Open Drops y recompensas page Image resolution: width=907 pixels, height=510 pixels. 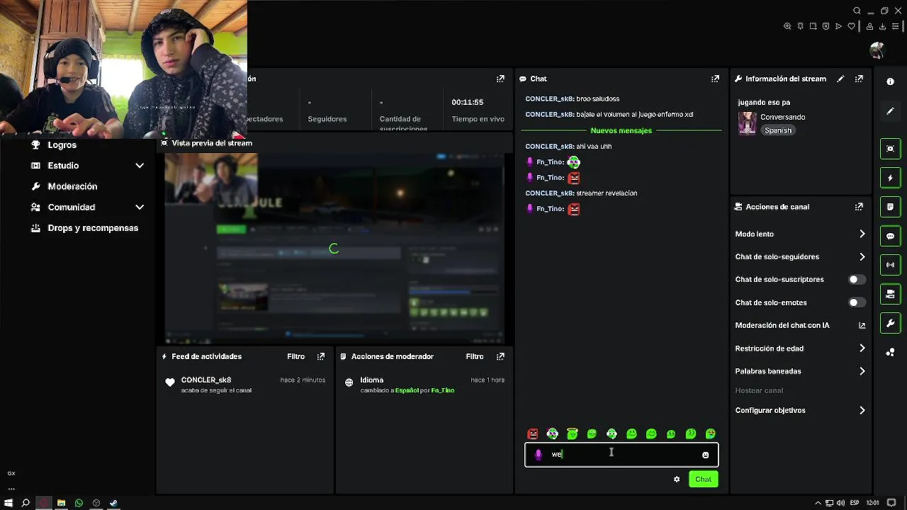[x=93, y=228]
